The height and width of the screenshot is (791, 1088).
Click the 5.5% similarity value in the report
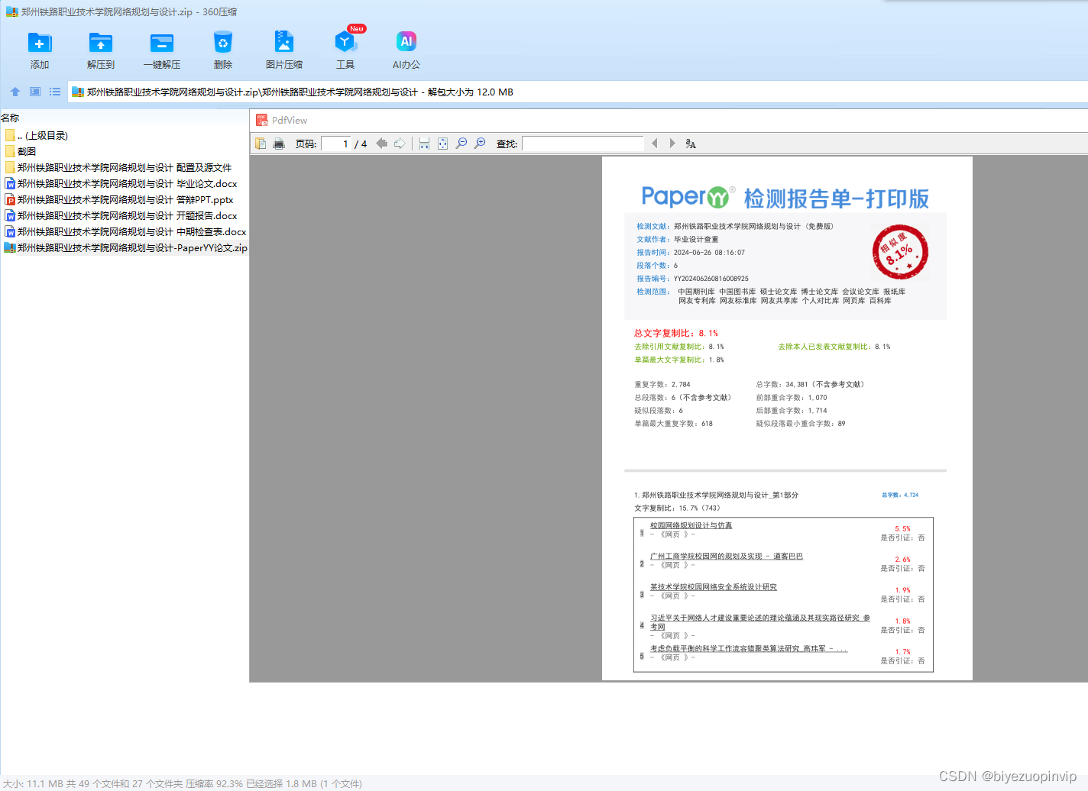pos(902,528)
